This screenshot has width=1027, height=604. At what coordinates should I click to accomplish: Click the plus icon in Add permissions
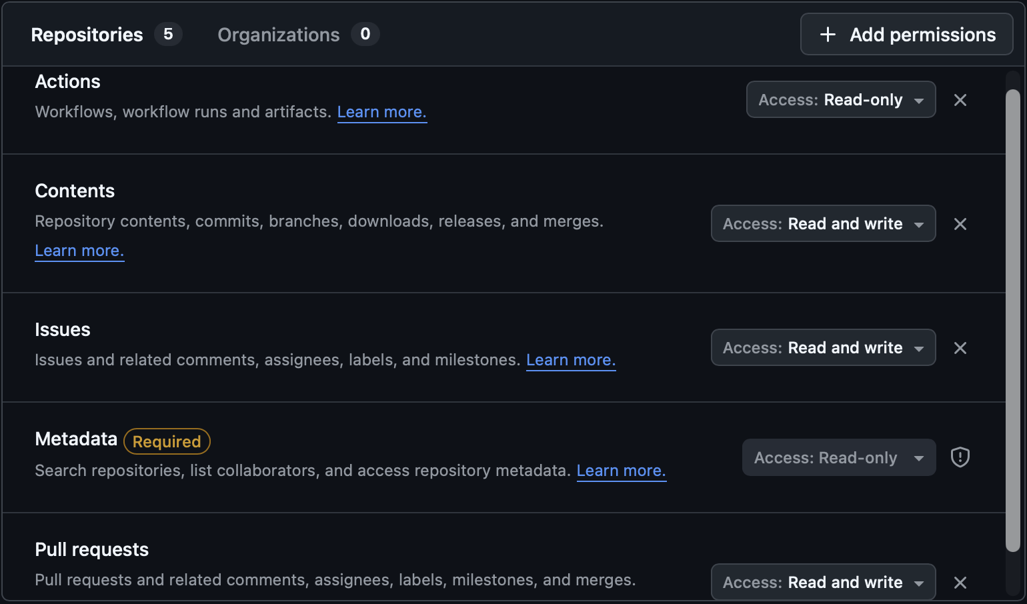827,34
